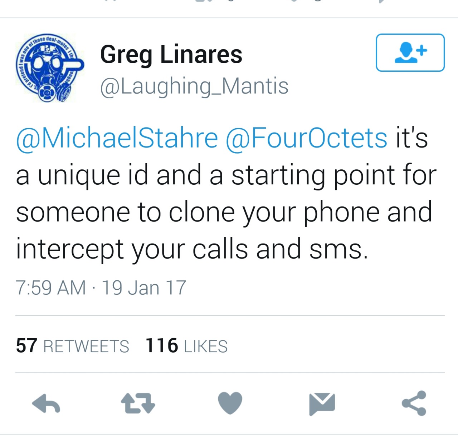Open the share icon for this tweet
458x439 pixels.
coord(414,403)
